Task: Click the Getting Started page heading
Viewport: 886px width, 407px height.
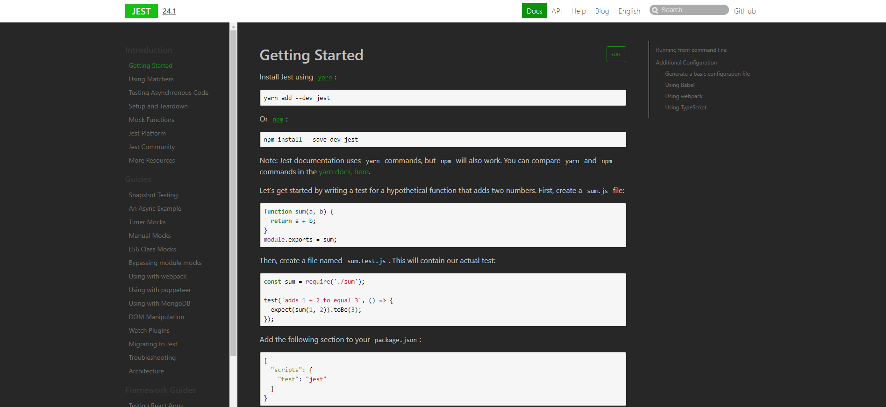Action: coord(311,55)
